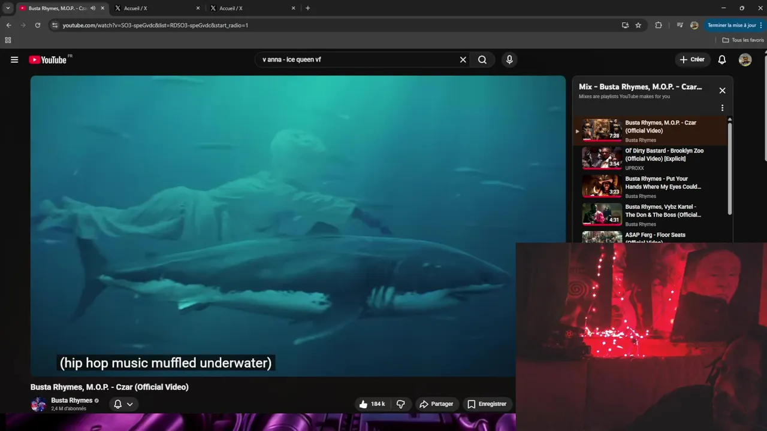The image size is (767, 431).
Task: Open Busta Rhymes channel avatar
Action: click(x=38, y=404)
